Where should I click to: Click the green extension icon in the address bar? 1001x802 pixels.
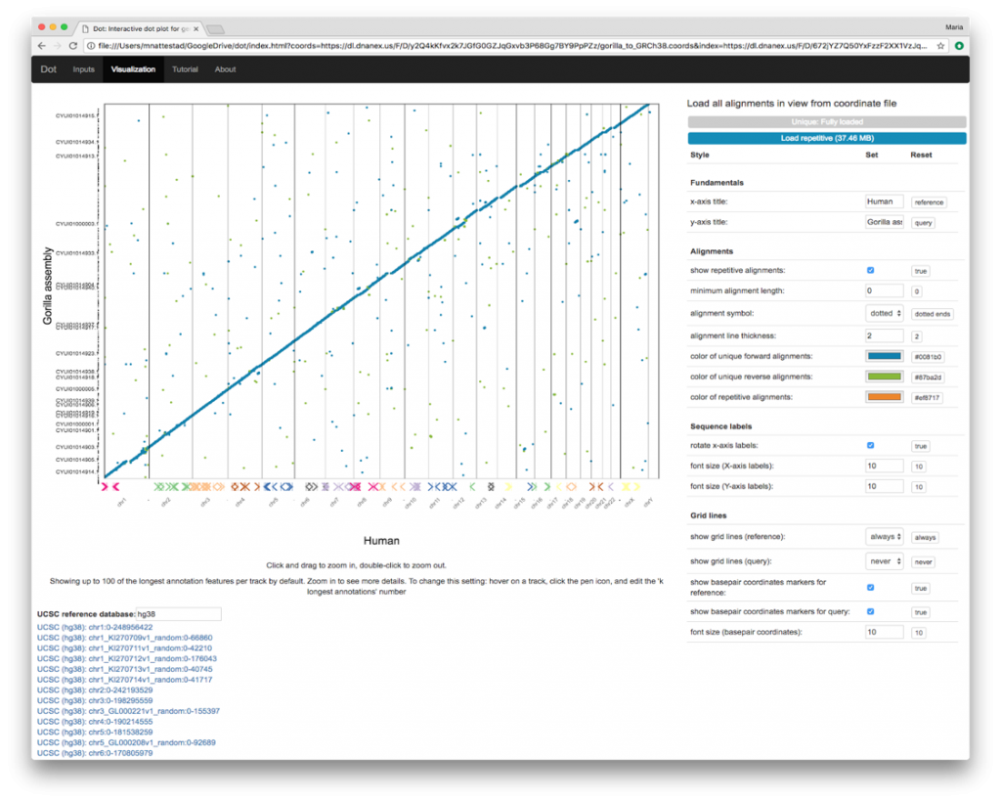pos(958,45)
